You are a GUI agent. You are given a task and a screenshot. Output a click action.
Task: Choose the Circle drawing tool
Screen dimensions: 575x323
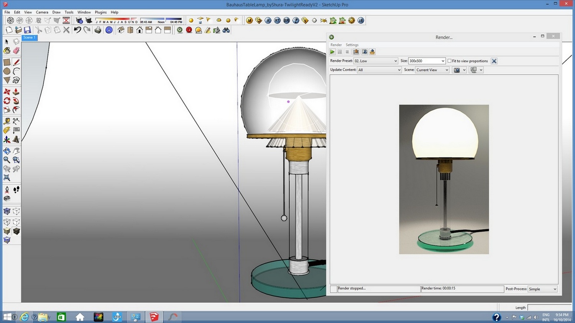click(x=7, y=71)
